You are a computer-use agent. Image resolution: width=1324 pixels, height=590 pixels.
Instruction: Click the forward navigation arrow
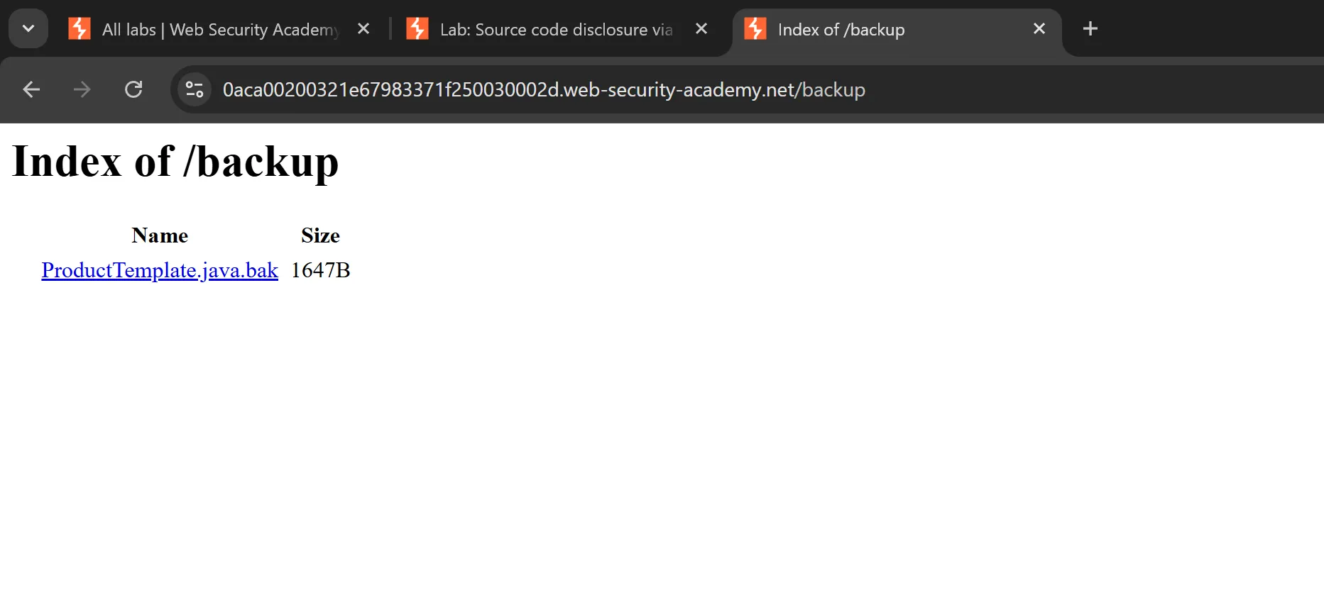coord(82,89)
